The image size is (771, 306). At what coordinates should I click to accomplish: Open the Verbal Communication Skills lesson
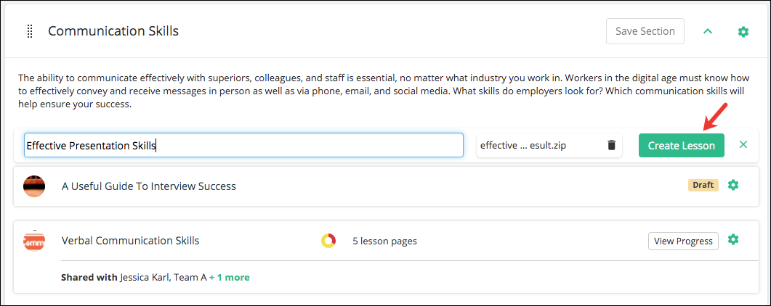click(x=130, y=241)
